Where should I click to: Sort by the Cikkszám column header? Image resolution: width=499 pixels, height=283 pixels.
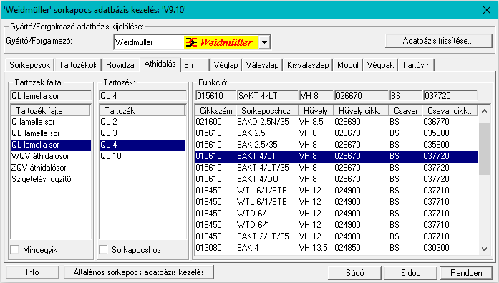click(x=215, y=111)
